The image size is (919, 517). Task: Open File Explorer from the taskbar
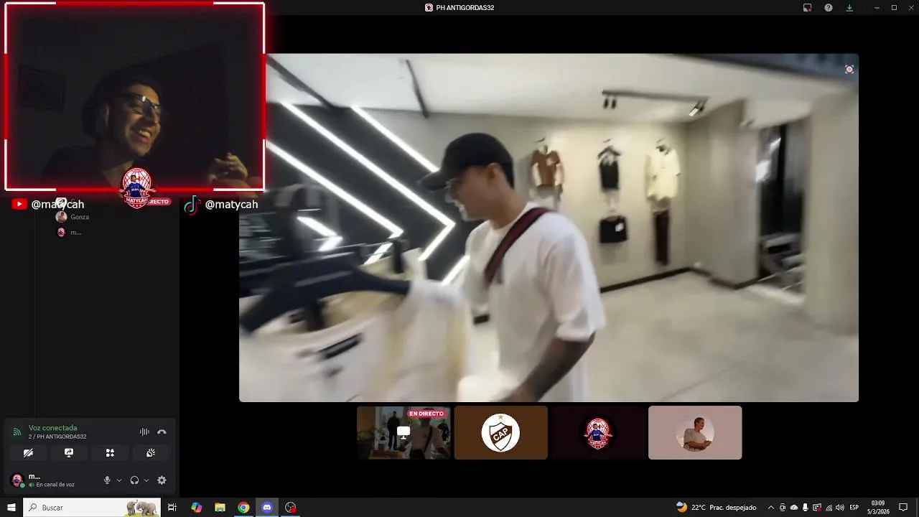220,508
